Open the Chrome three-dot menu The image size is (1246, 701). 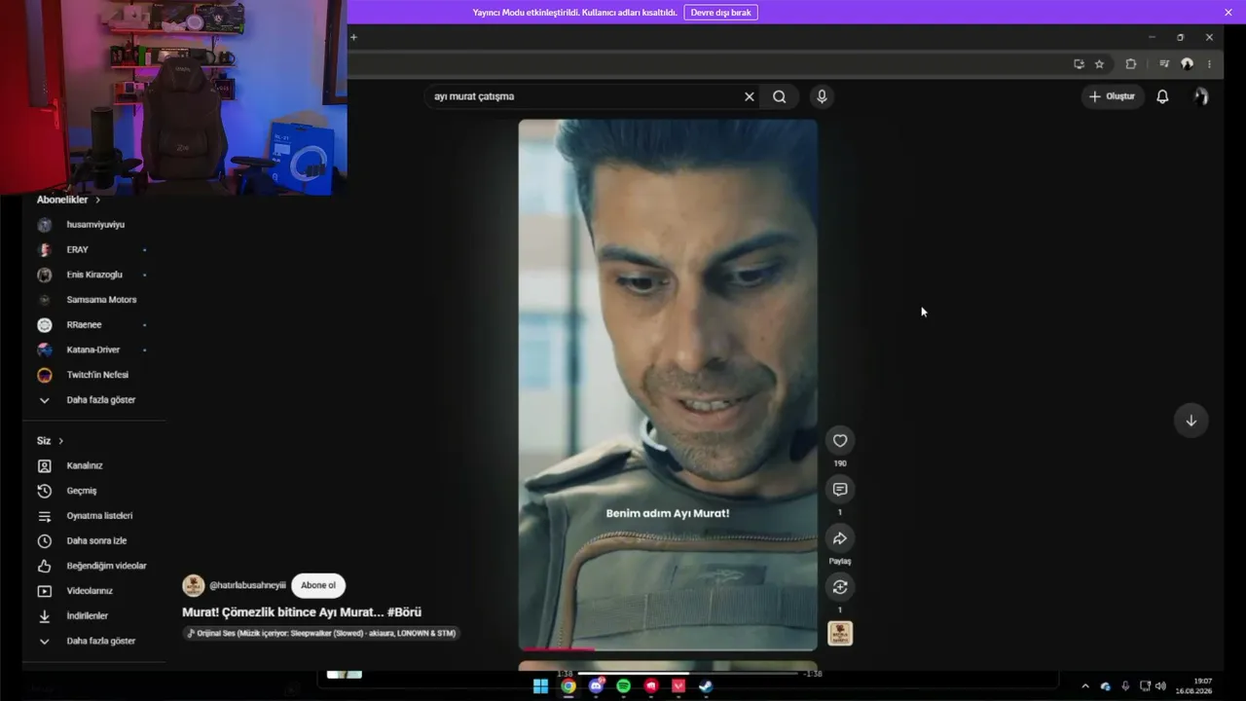(x=1209, y=64)
